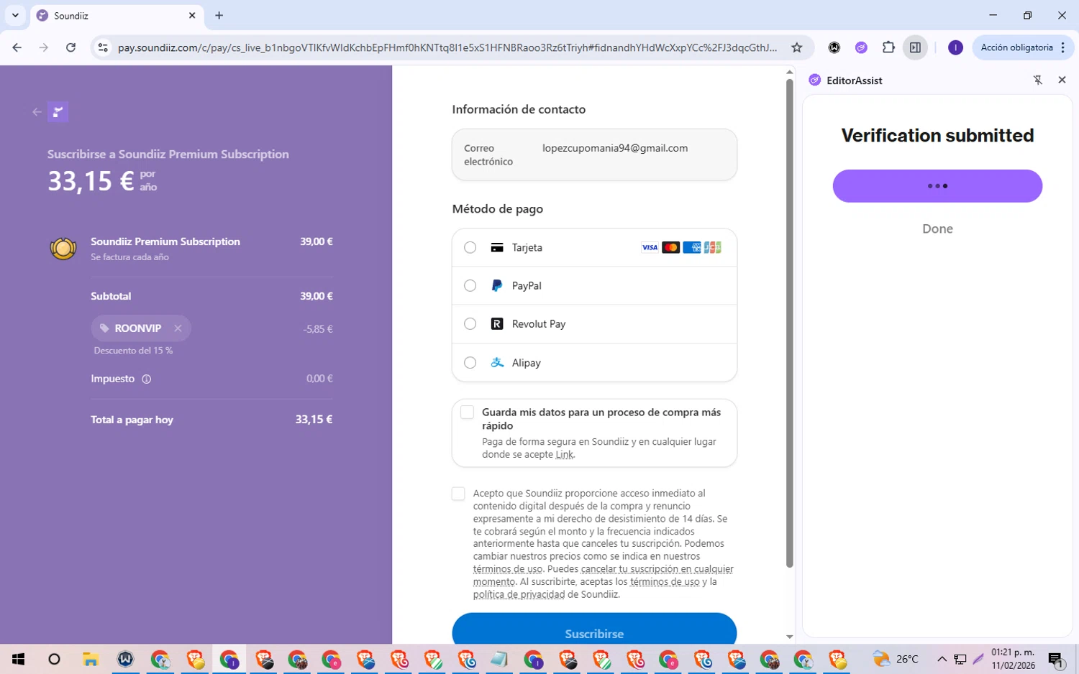Accept the digital content terms checkbox
The width and height of the screenshot is (1079, 674).
[458, 494]
